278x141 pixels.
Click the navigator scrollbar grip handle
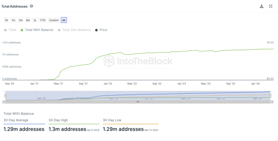(x=138, y=102)
